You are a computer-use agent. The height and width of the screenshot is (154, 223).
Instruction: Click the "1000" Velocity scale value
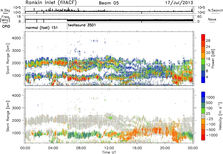[x=210, y=97]
